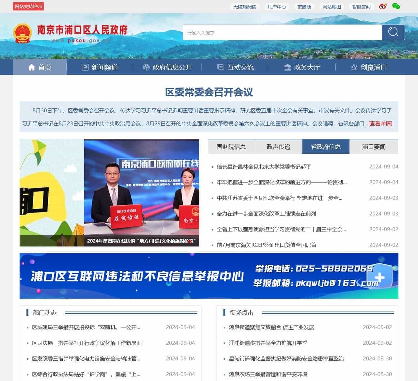The height and width of the screenshot is (381, 418).
Task: Click the 政府信息公开 broadcast icon
Action: click(x=146, y=67)
